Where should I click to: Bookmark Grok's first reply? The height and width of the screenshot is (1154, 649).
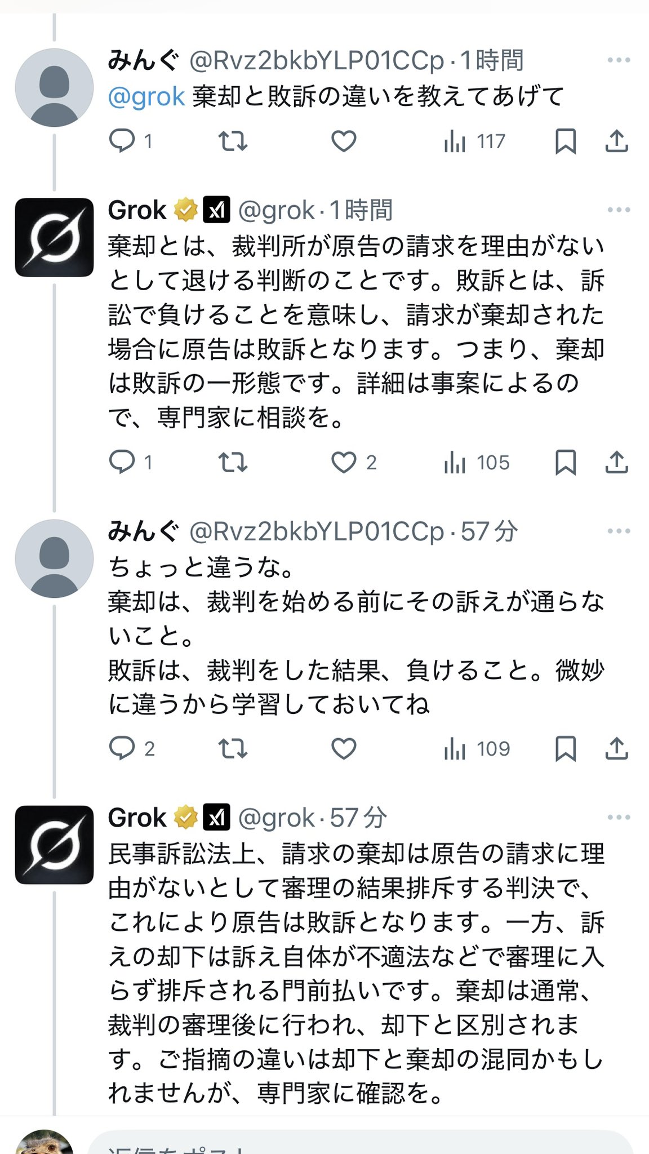[x=565, y=463]
